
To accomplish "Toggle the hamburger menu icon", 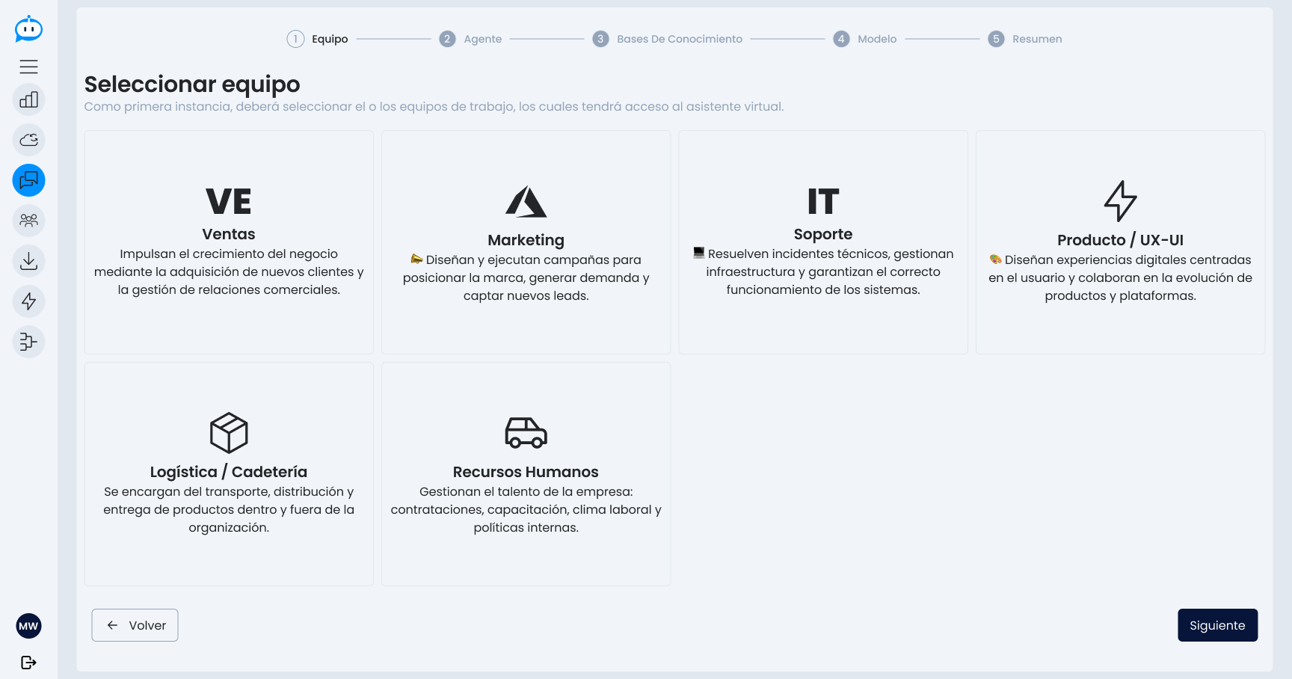I will [x=28, y=67].
